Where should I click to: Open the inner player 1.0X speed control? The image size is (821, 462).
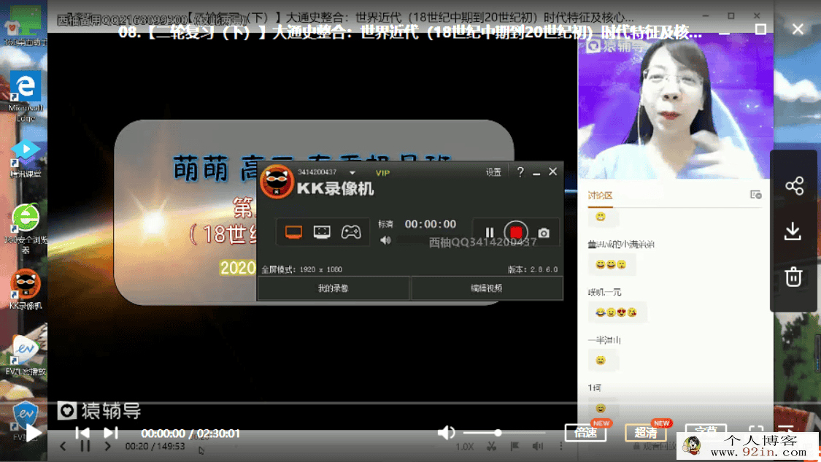464,447
